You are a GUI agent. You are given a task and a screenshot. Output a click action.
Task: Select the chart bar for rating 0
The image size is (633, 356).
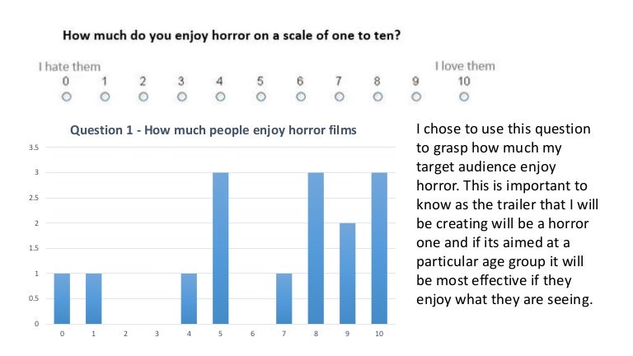click(62, 298)
